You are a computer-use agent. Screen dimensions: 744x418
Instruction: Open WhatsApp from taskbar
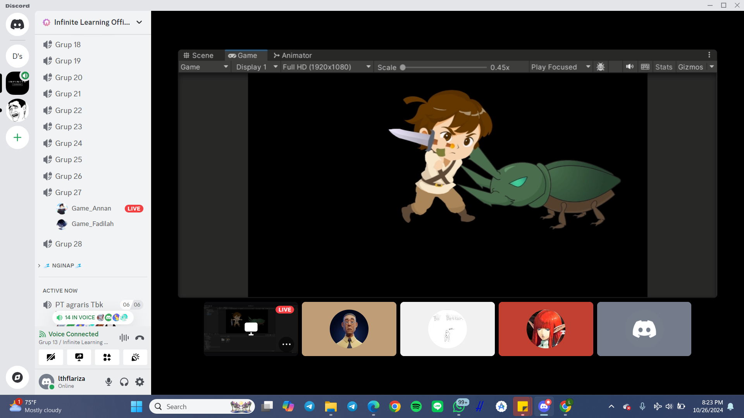pos(459,406)
